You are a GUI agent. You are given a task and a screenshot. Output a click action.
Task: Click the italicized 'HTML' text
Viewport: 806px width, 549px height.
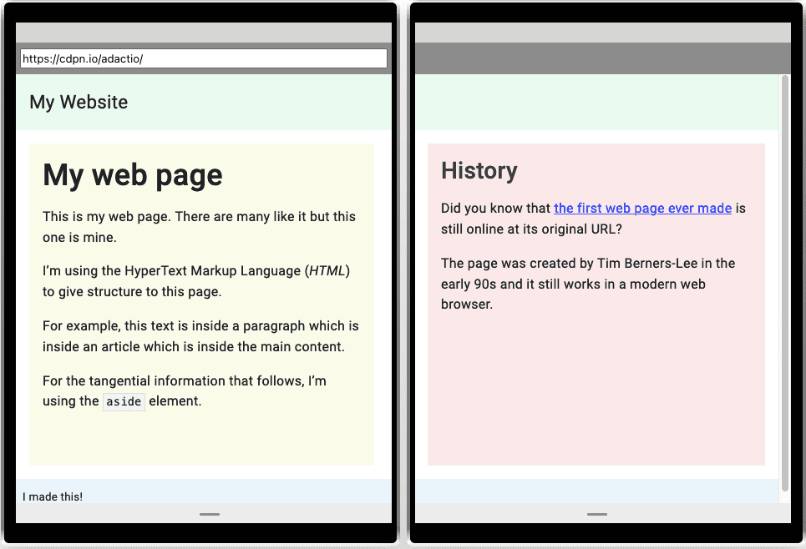pyautogui.click(x=329, y=270)
